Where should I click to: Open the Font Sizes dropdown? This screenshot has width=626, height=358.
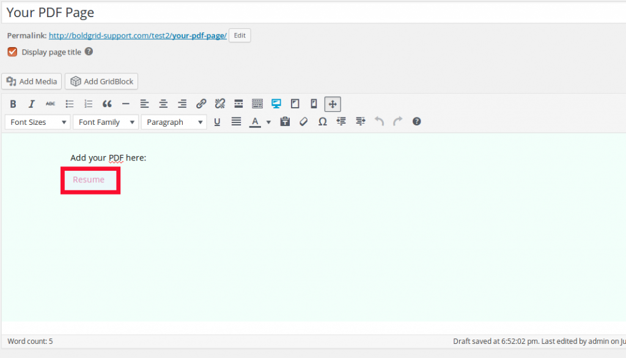[x=37, y=122]
